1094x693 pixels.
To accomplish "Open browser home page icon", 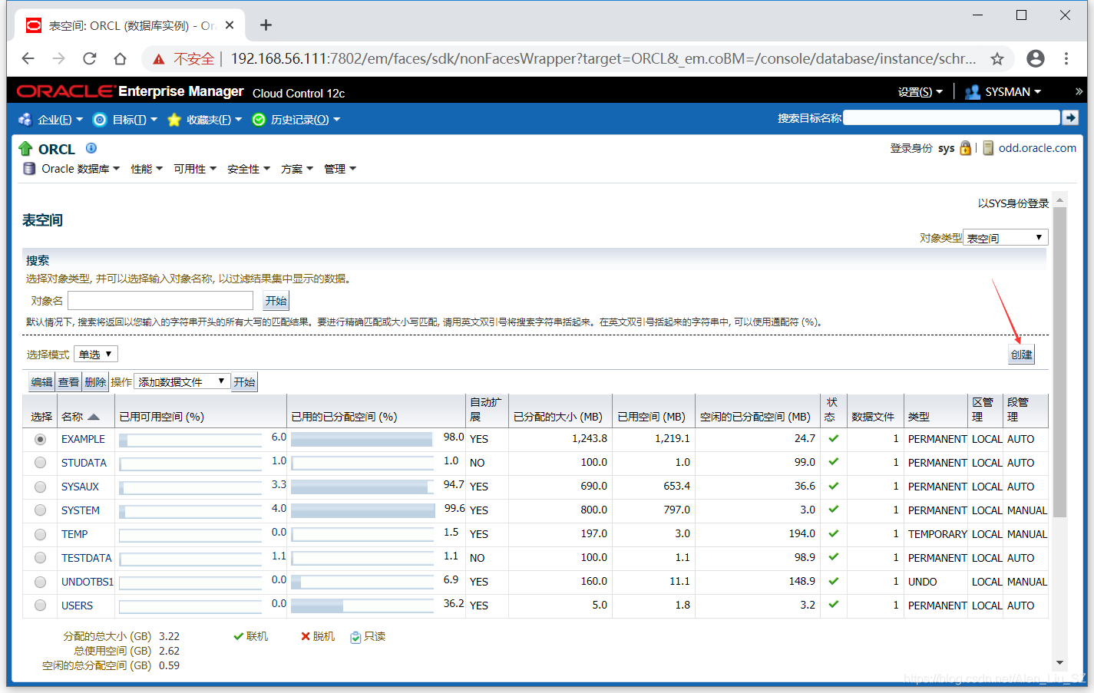I will 120,58.
